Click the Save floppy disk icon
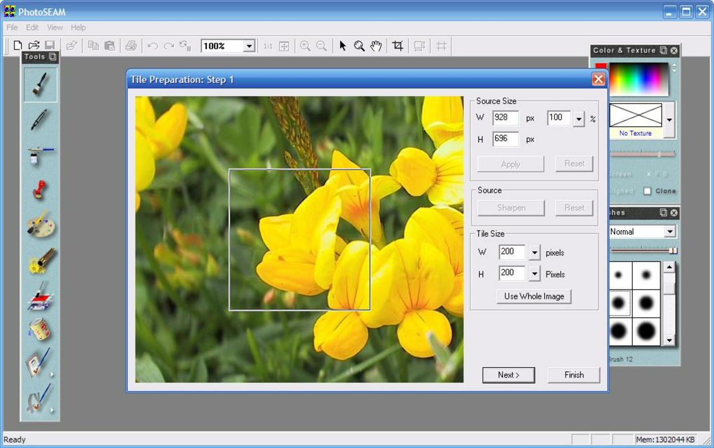 point(50,46)
